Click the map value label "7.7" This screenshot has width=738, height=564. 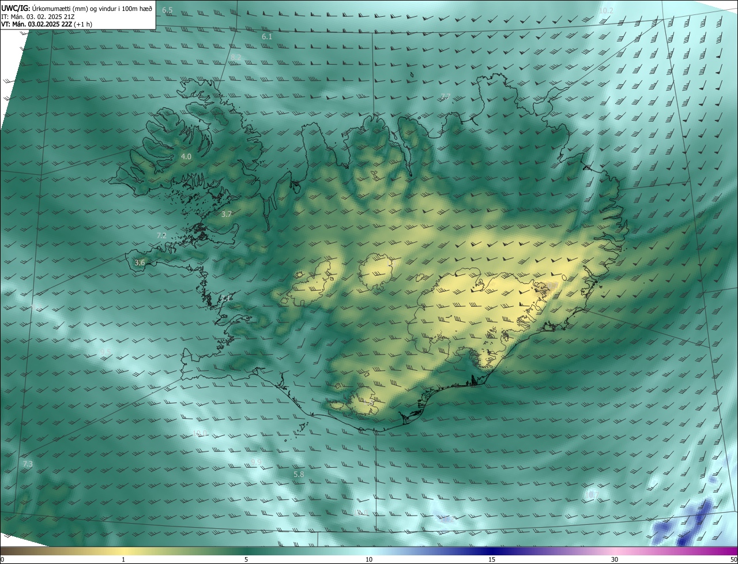point(445,96)
